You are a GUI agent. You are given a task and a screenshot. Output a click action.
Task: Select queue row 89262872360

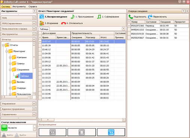click(x=158, y=26)
